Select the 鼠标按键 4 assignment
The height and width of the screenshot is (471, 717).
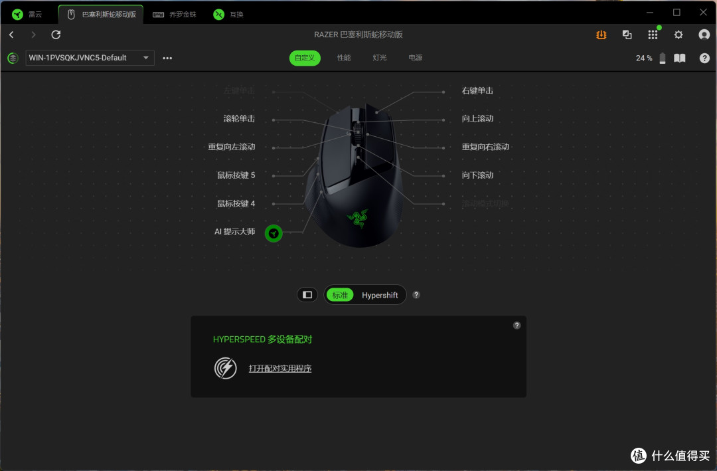click(236, 204)
